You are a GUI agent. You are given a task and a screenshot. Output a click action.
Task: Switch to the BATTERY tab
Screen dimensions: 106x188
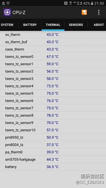pos(30,25)
